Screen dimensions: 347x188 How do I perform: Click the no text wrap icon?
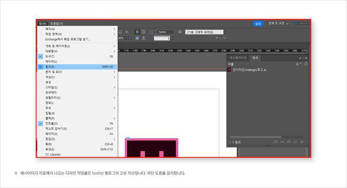[137, 32]
